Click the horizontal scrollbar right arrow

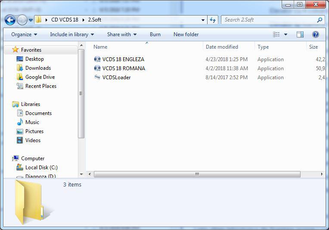(322, 174)
